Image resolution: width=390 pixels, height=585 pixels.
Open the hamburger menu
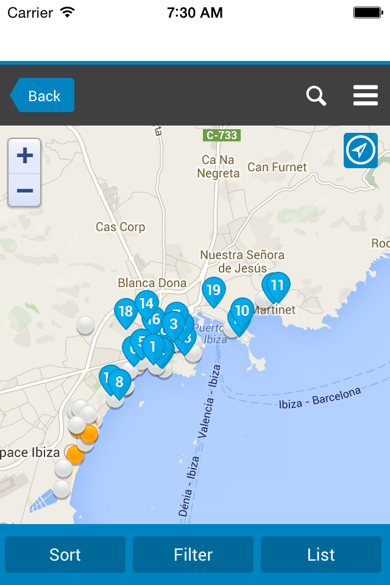pos(366,95)
